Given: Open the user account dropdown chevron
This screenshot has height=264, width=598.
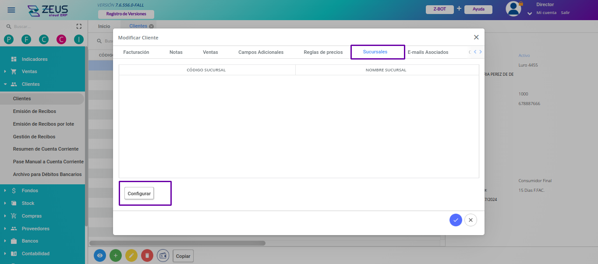Looking at the screenshot, I should pyautogui.click(x=530, y=14).
